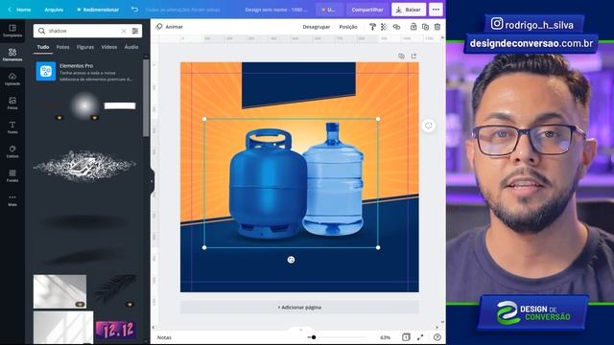Lock the selected element
Image resolution: width=614 pixels, height=345 pixels.
(413, 27)
